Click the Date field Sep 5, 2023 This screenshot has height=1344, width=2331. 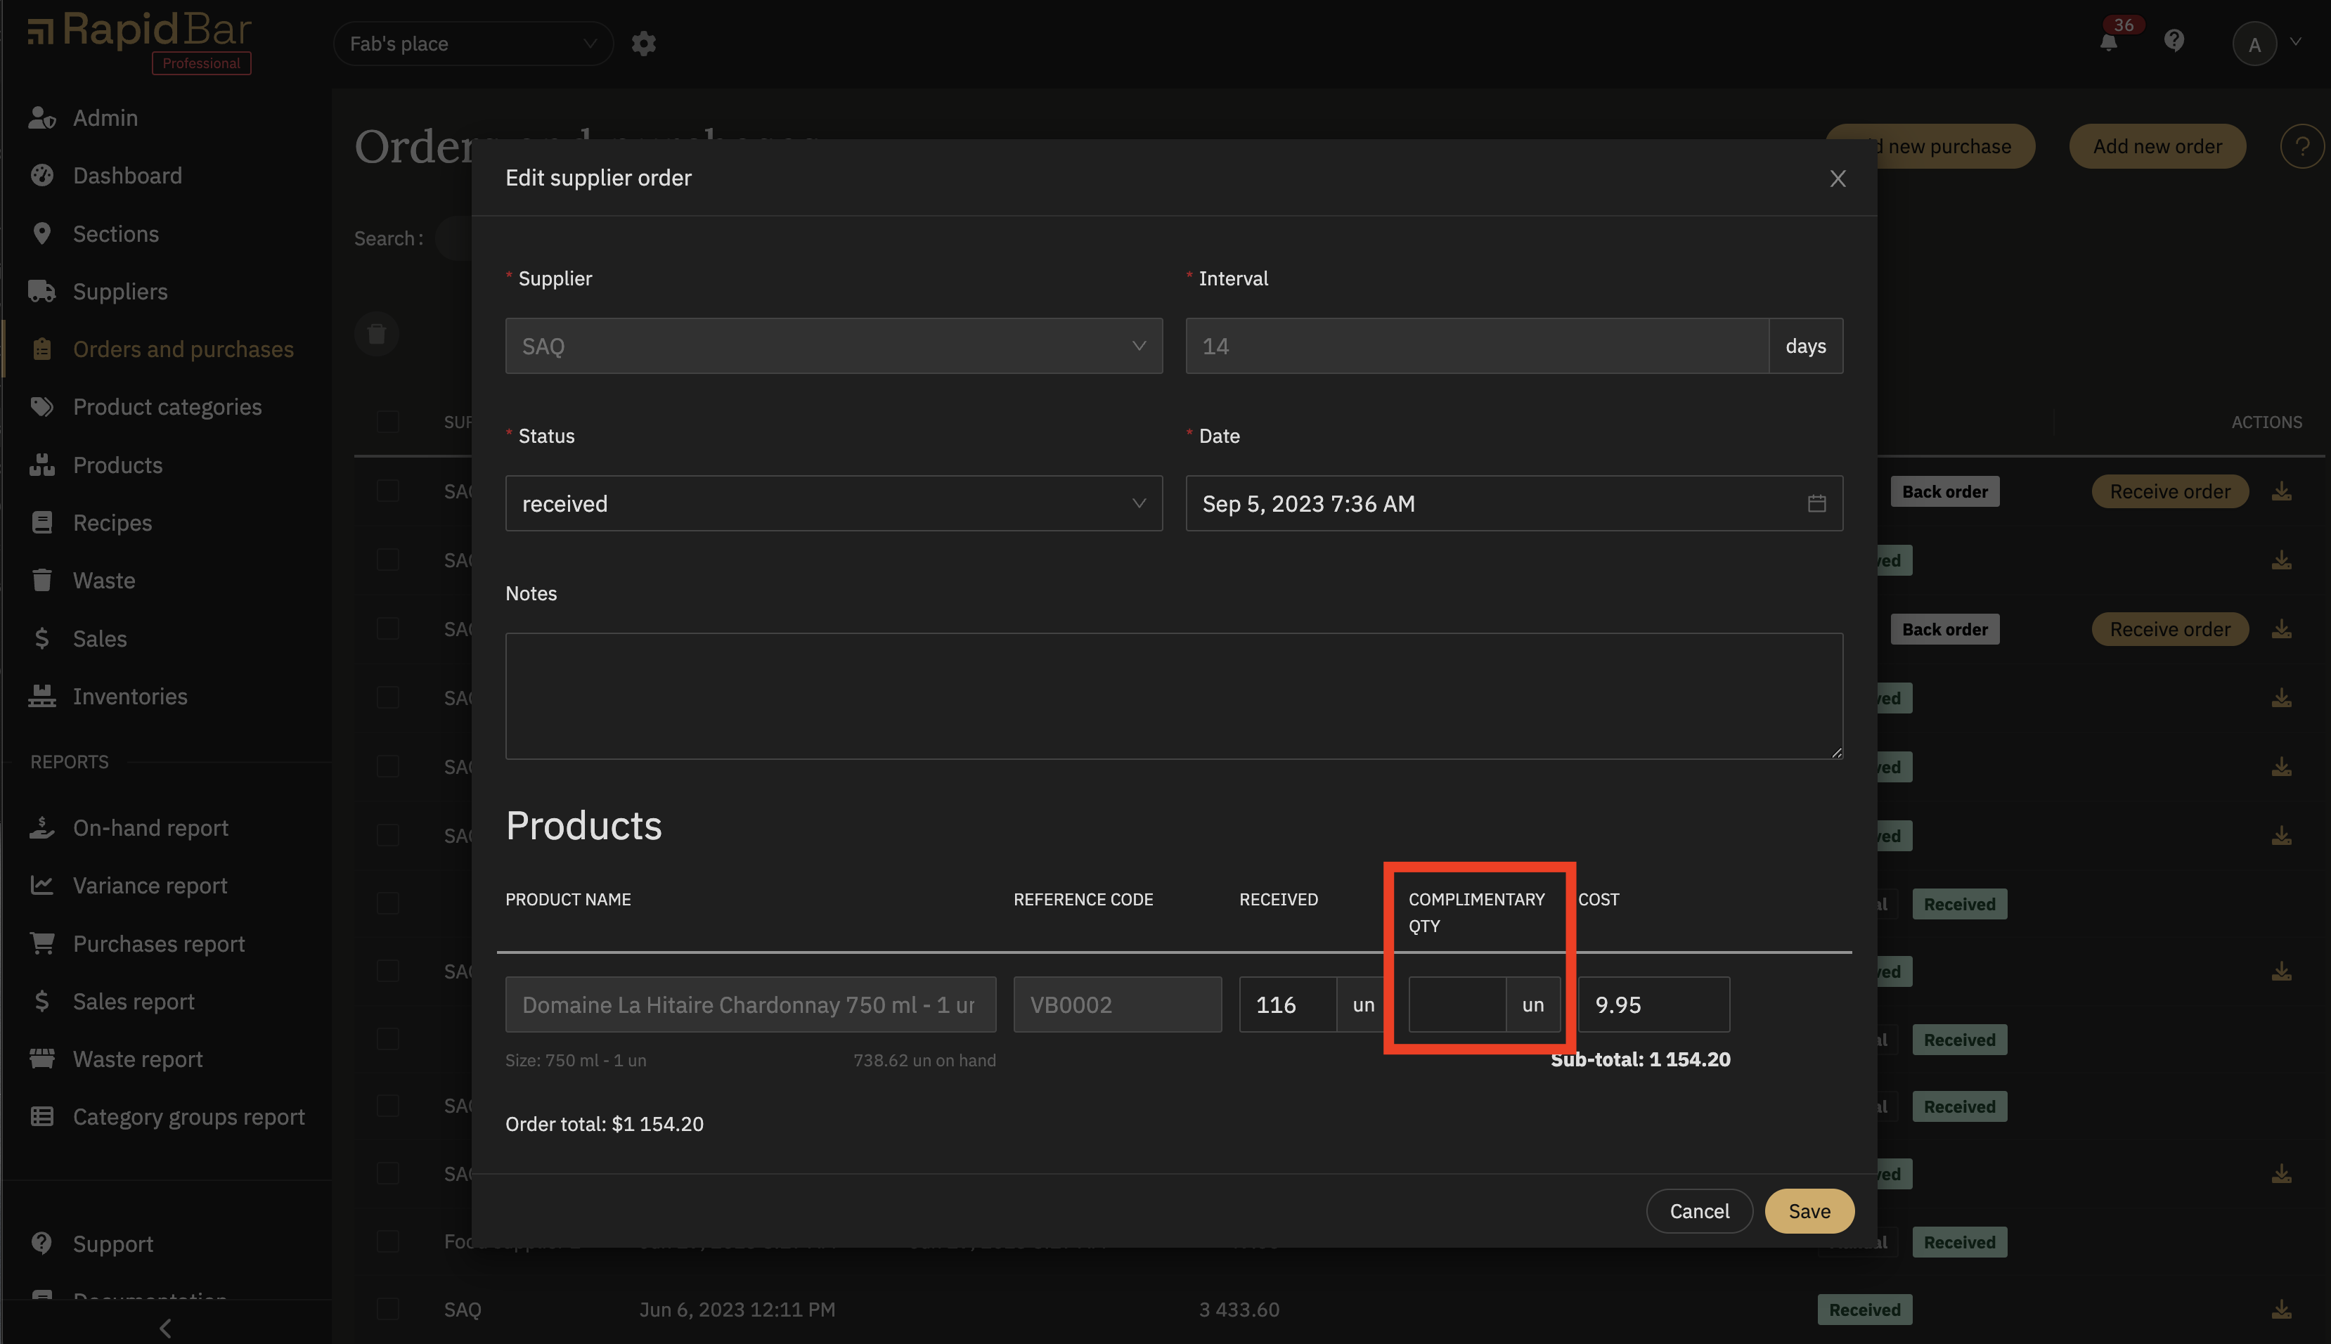click(x=1513, y=503)
